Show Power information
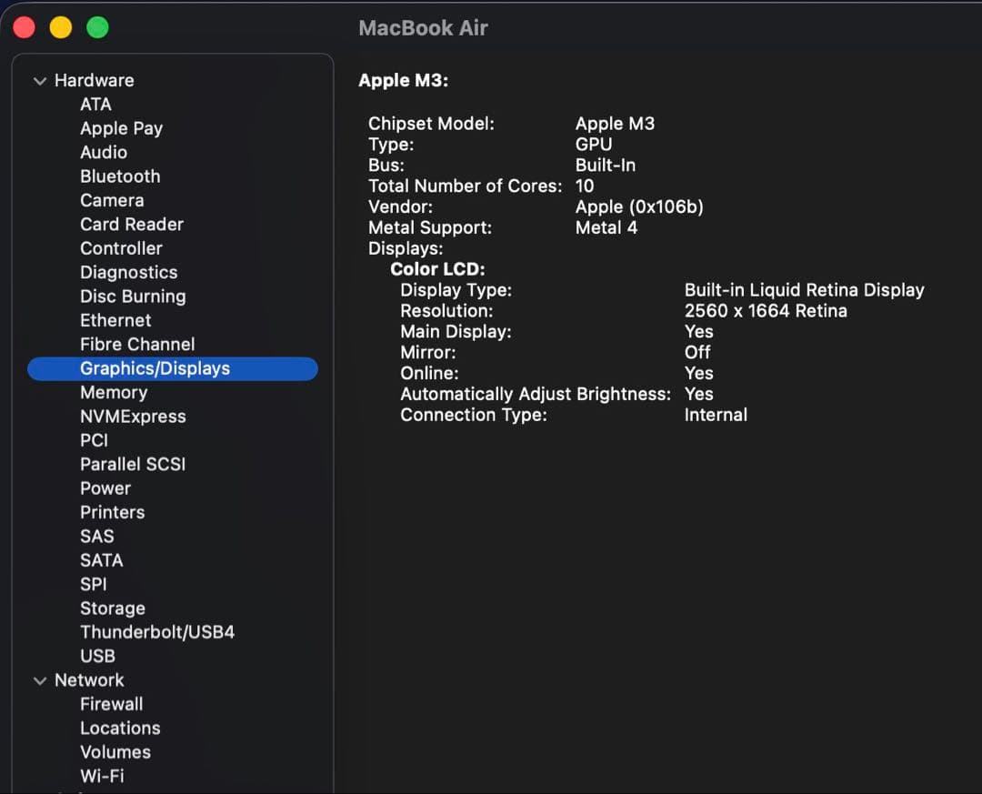This screenshot has height=794, width=982. [x=105, y=488]
